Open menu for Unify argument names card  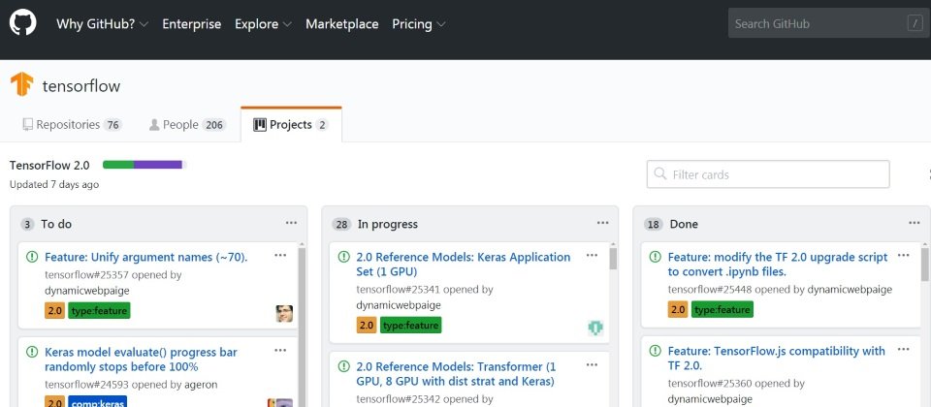click(x=280, y=256)
